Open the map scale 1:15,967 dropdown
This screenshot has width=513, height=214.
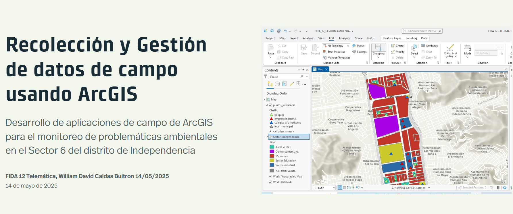[x=334, y=188]
